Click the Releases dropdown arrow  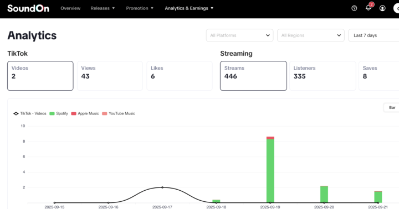[114, 8]
